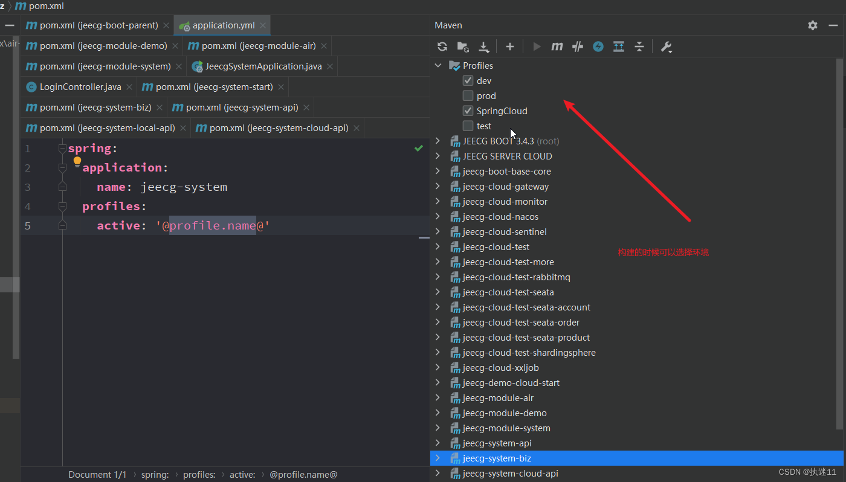Close pom.xml (jeecg-system-local-api) tab
The image size is (846, 482).
pos(183,128)
